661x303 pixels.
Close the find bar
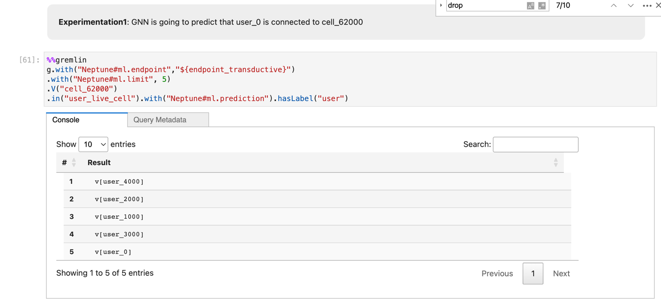tap(658, 6)
